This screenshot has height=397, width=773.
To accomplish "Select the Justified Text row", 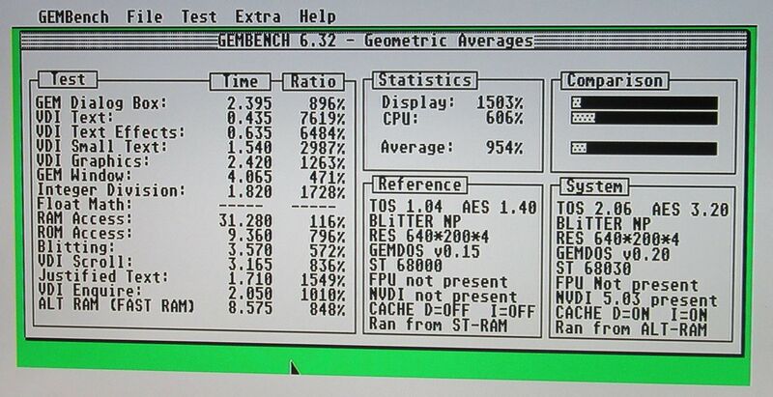I will pos(190,277).
